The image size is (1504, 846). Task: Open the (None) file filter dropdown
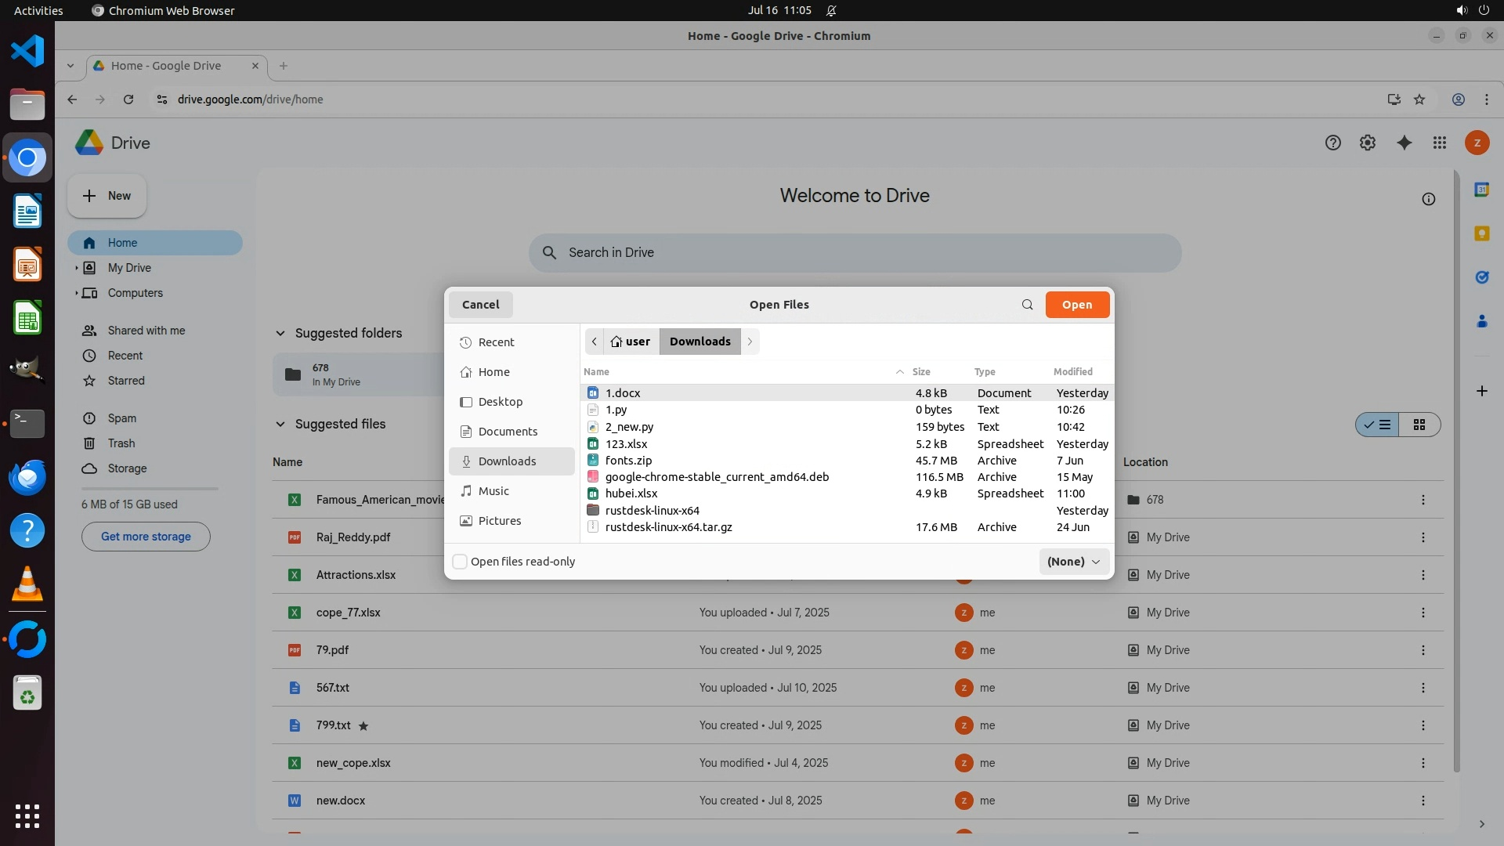(x=1074, y=562)
